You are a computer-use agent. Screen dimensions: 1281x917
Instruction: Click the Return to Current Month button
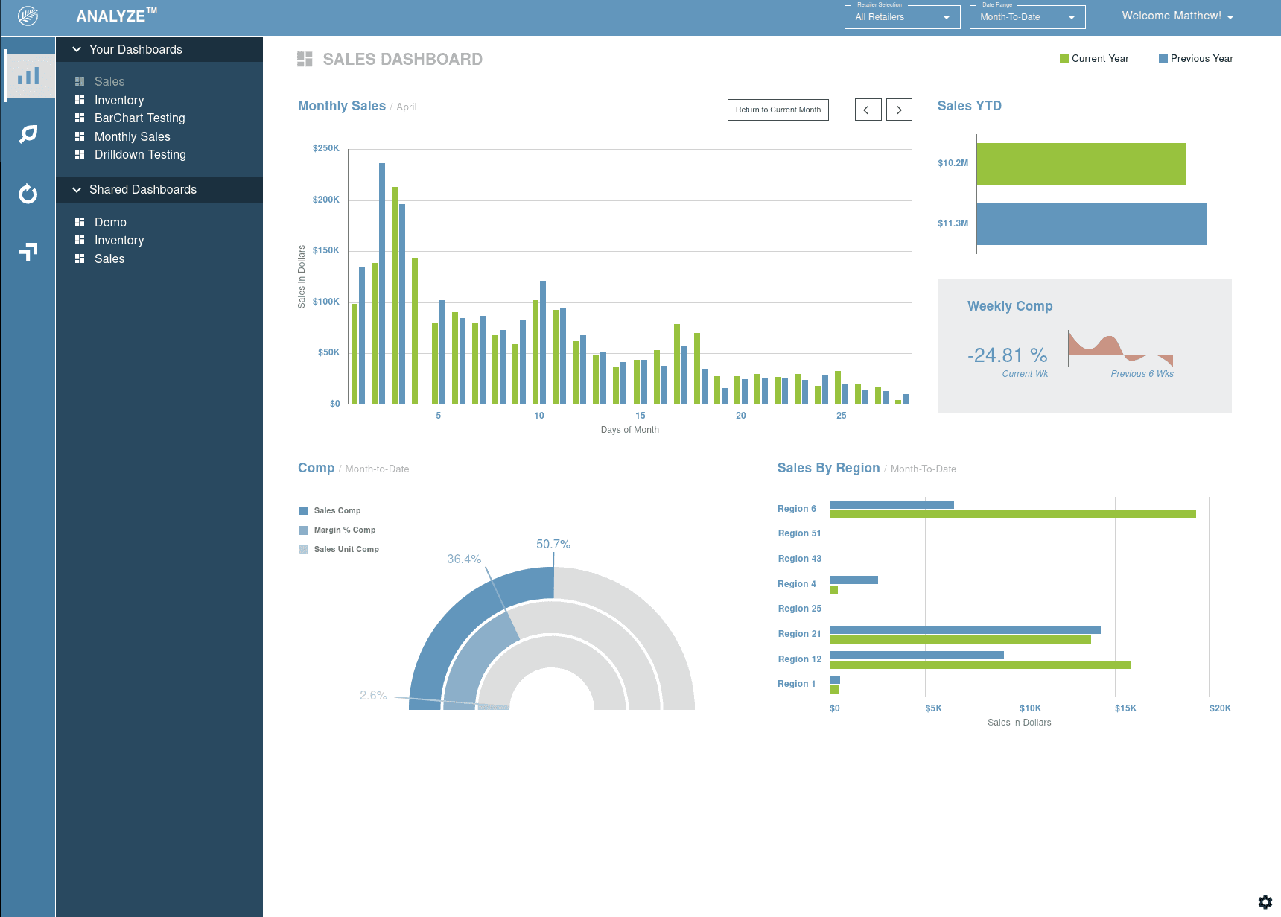click(x=778, y=110)
